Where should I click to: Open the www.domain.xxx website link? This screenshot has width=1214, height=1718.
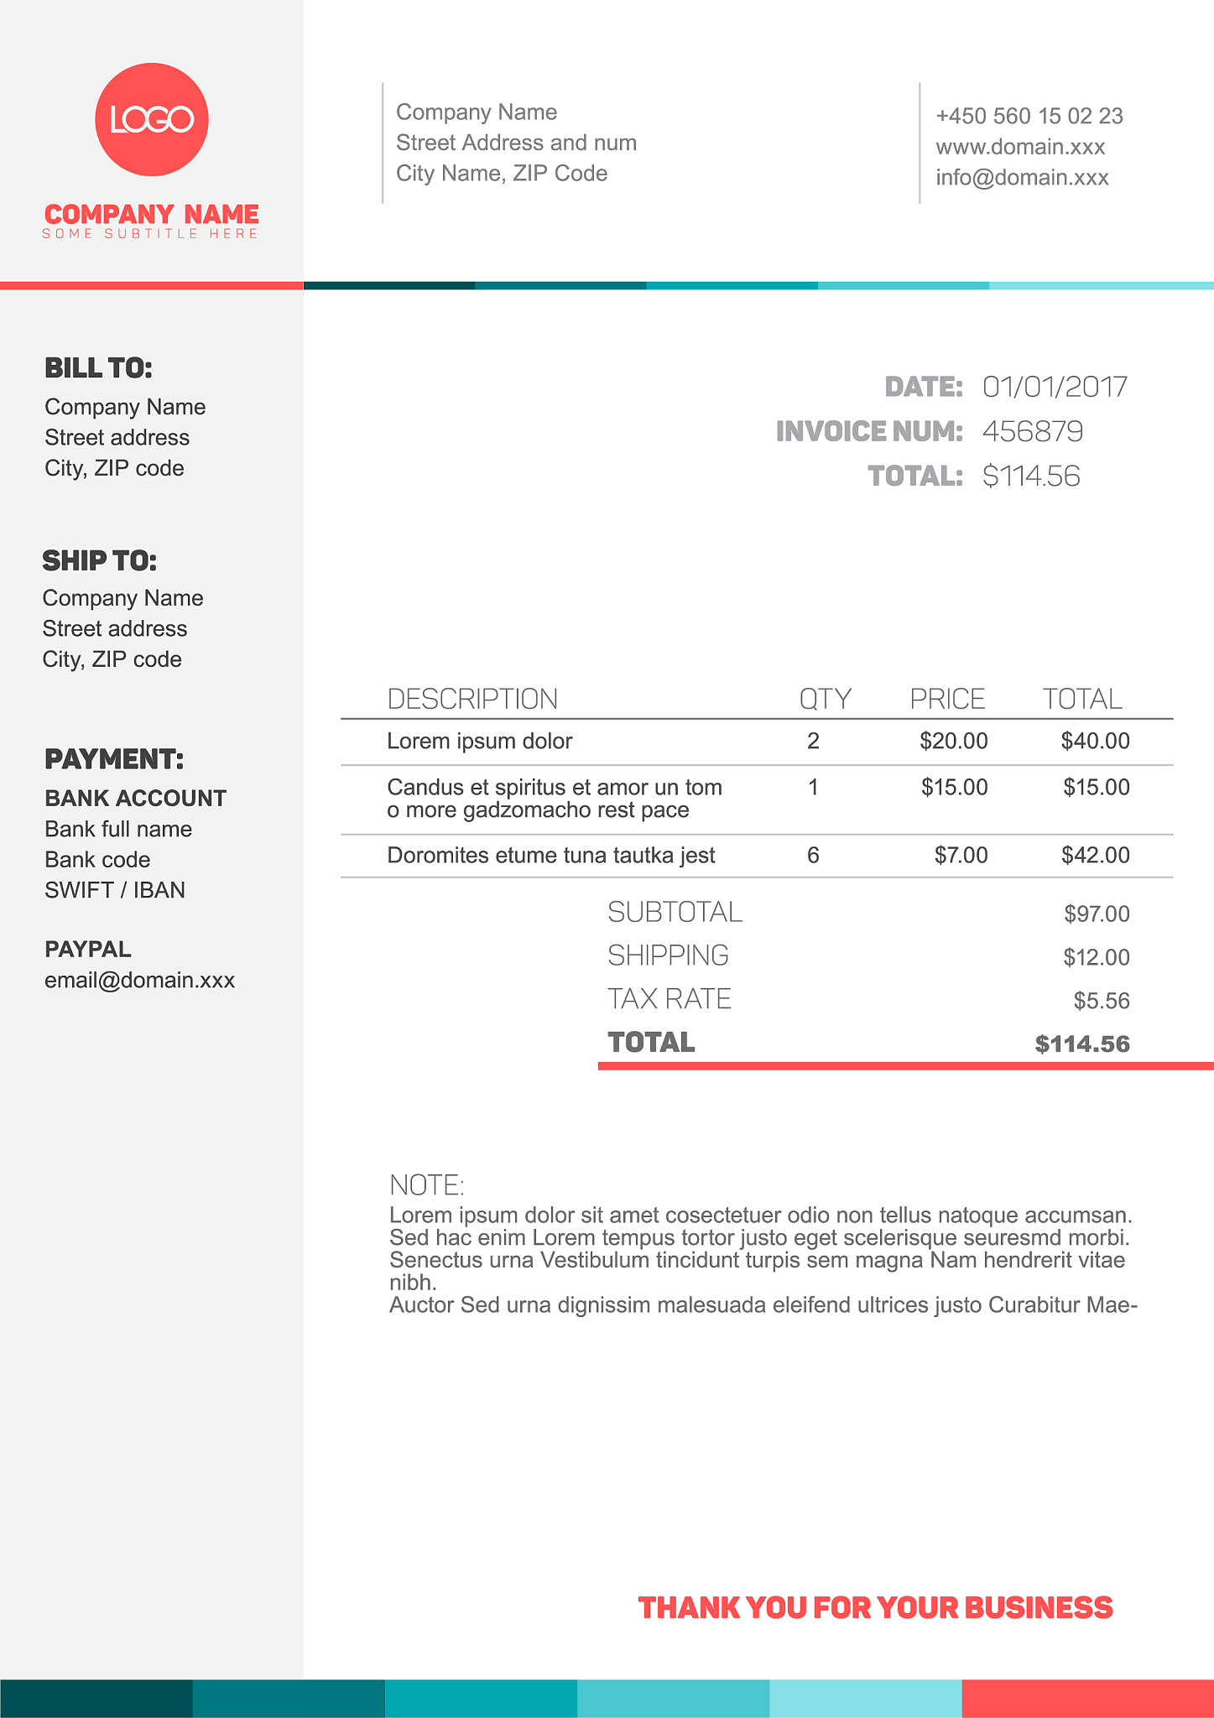[x=1020, y=147]
